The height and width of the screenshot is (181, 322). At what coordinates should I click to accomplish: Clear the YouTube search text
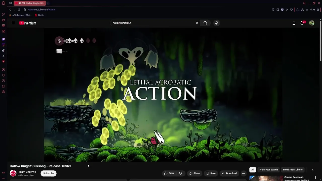pos(197,23)
